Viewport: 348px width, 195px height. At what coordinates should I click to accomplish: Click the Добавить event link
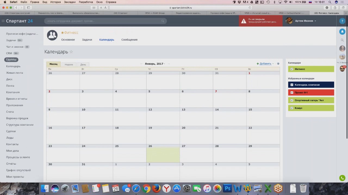[265, 64]
